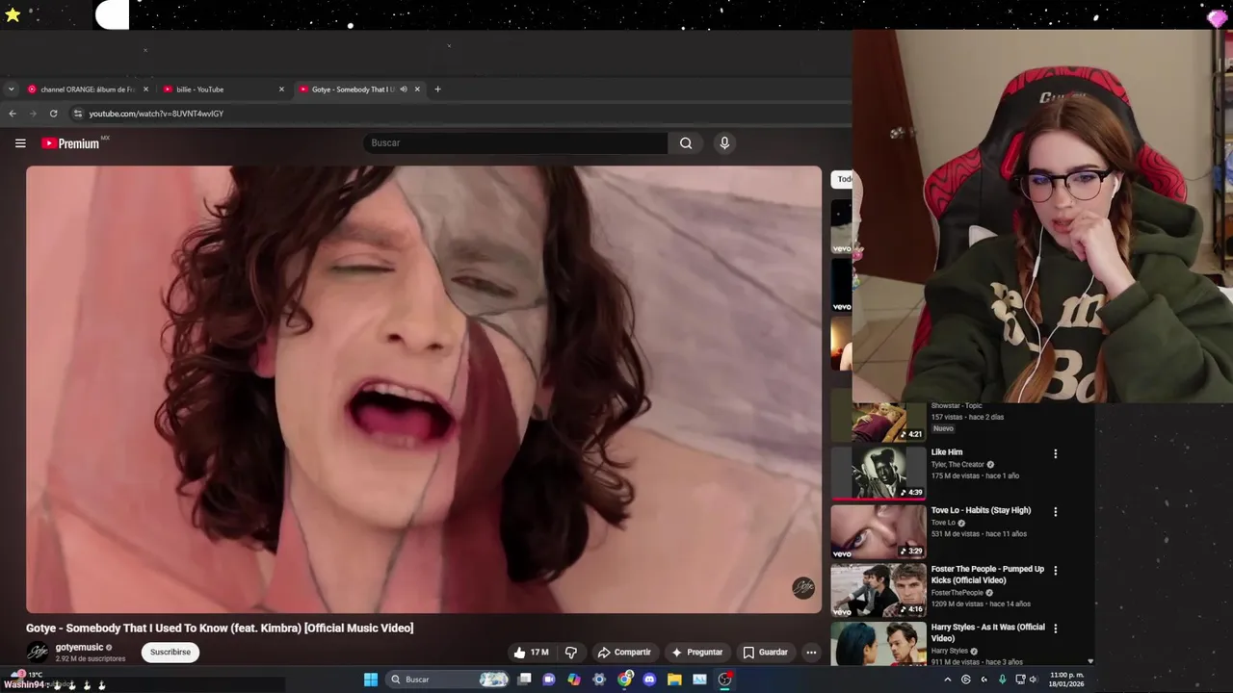Click Tove Lo Habits thumbnail
The width and height of the screenshot is (1233, 693).
click(878, 531)
